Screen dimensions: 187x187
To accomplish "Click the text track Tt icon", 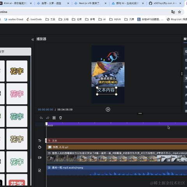I will click(x=40, y=141).
